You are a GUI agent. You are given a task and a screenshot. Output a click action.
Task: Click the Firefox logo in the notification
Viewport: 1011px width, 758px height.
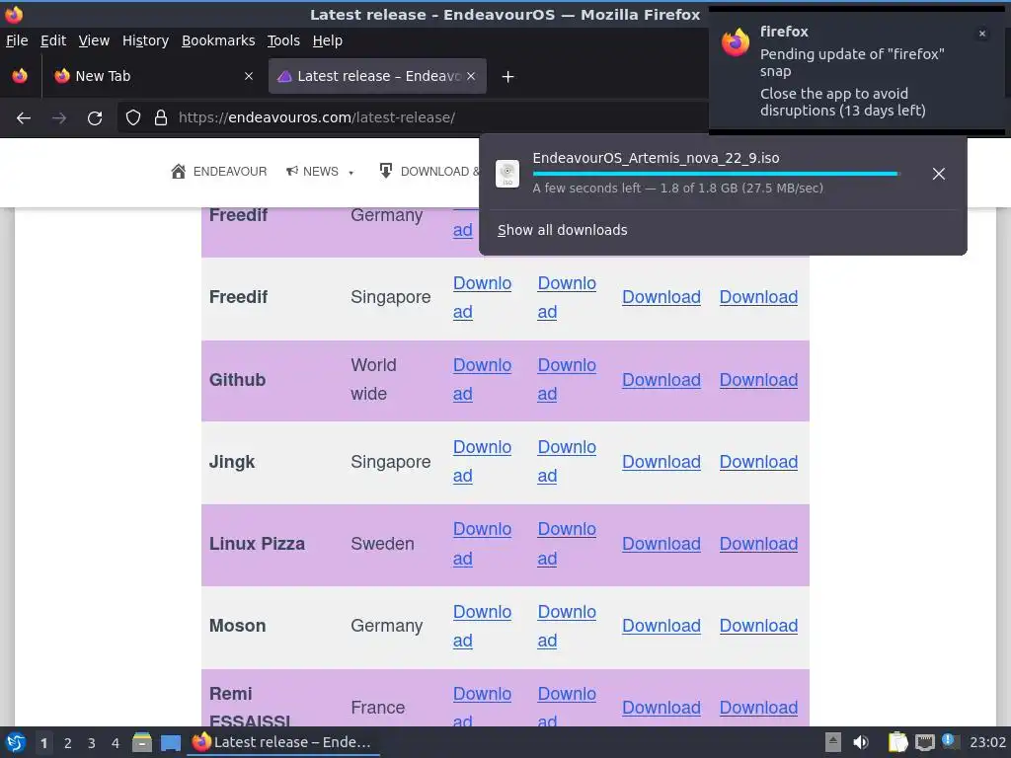click(x=736, y=42)
